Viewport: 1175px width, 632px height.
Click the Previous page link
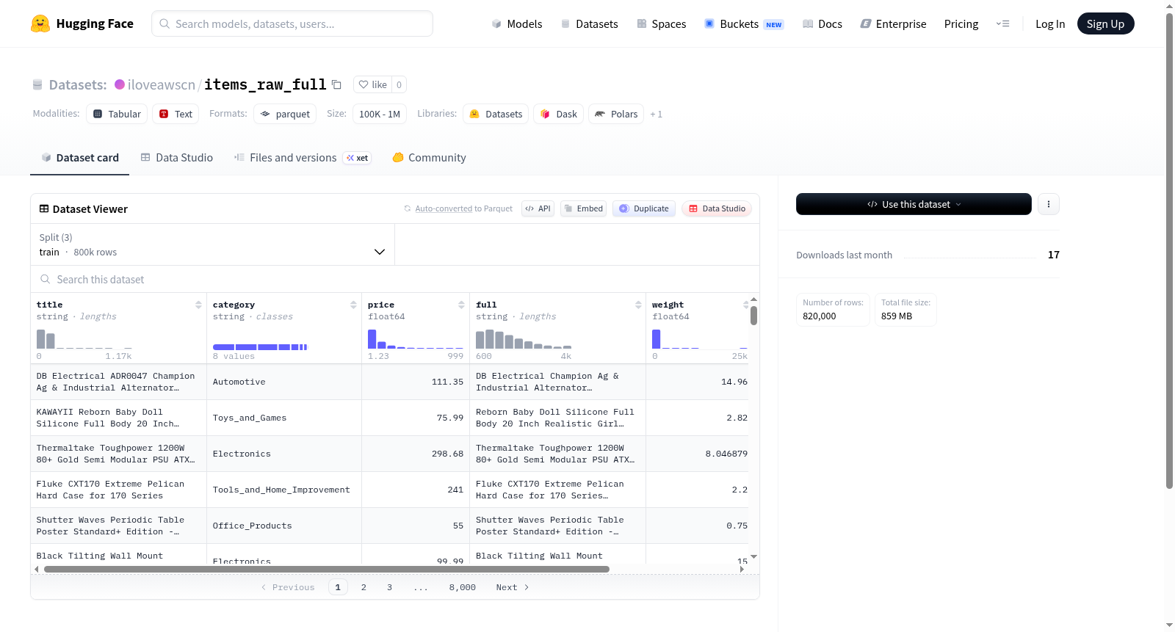pos(288,587)
